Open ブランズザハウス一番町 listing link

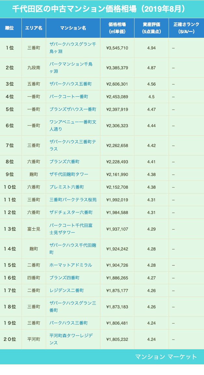(73, 109)
